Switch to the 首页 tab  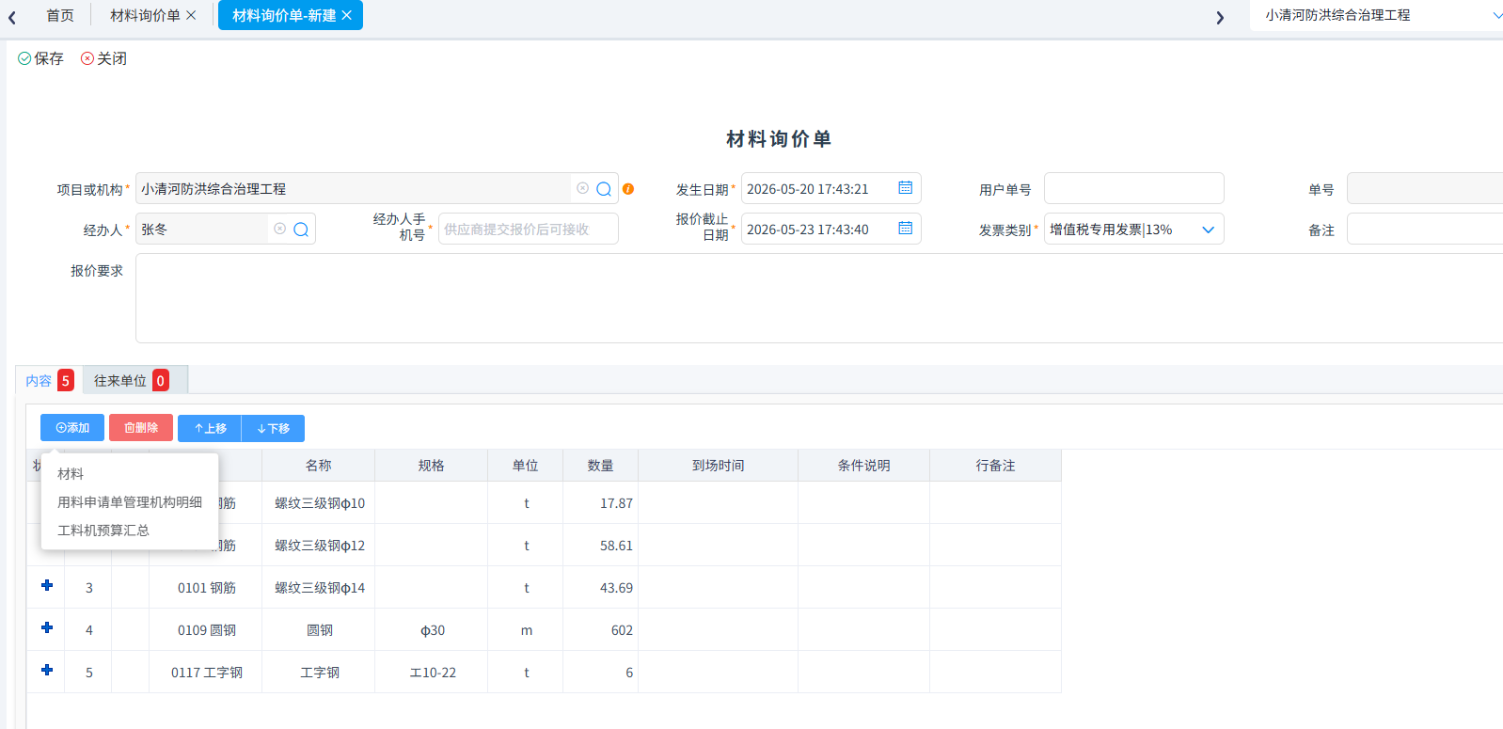point(60,15)
